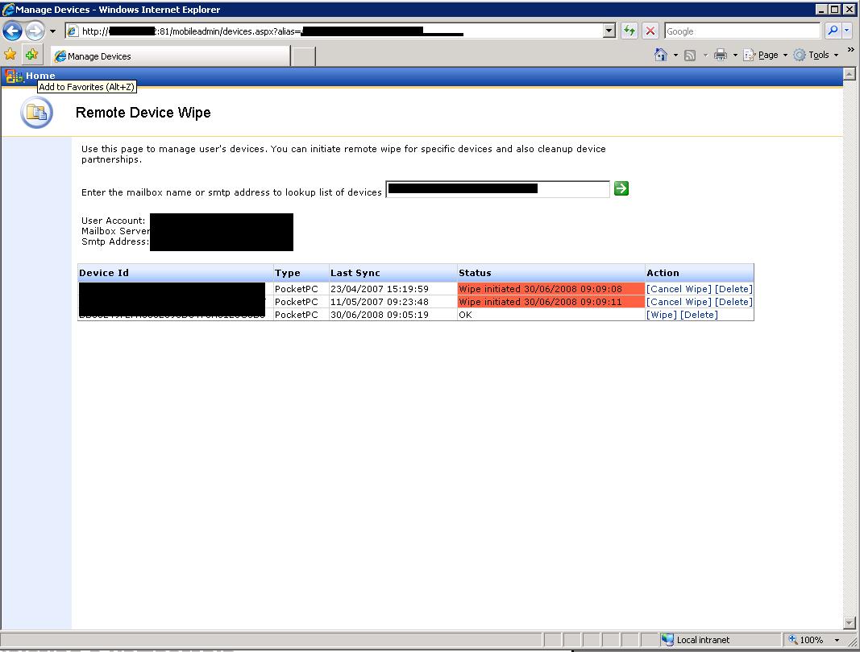860x652 pixels.
Task: Cancel Wipe for device synced 11/05/2007
Action: [x=679, y=302]
